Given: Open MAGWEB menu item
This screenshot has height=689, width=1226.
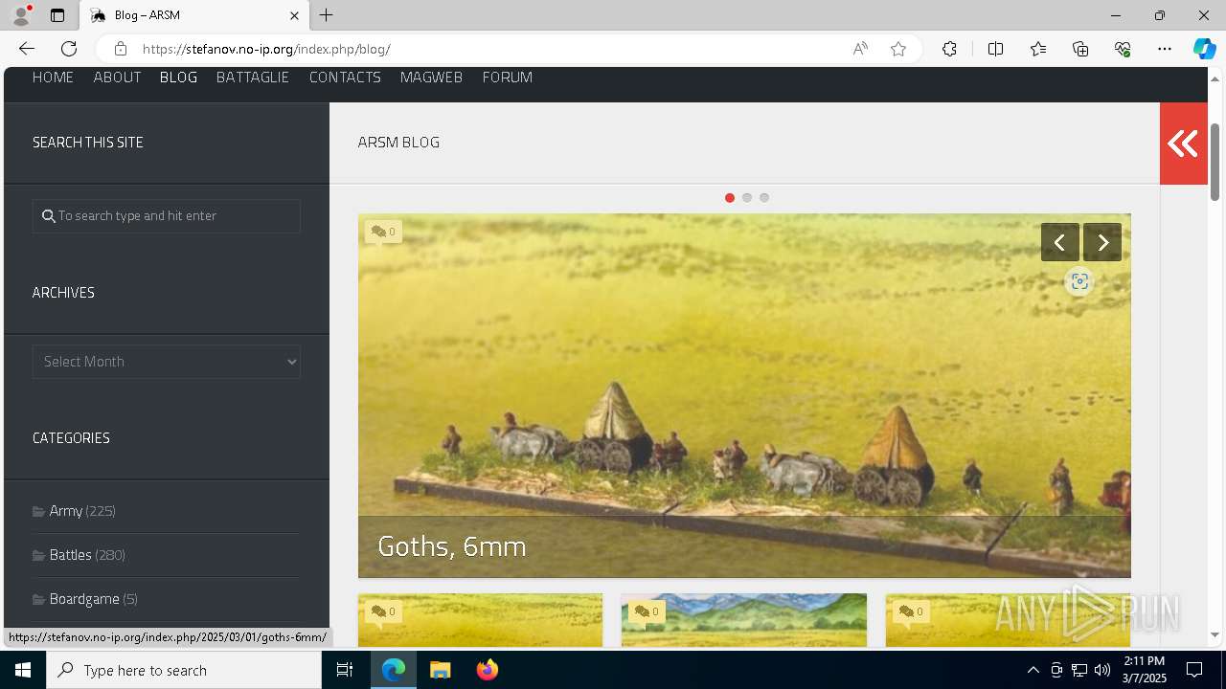Looking at the screenshot, I should click(x=431, y=78).
